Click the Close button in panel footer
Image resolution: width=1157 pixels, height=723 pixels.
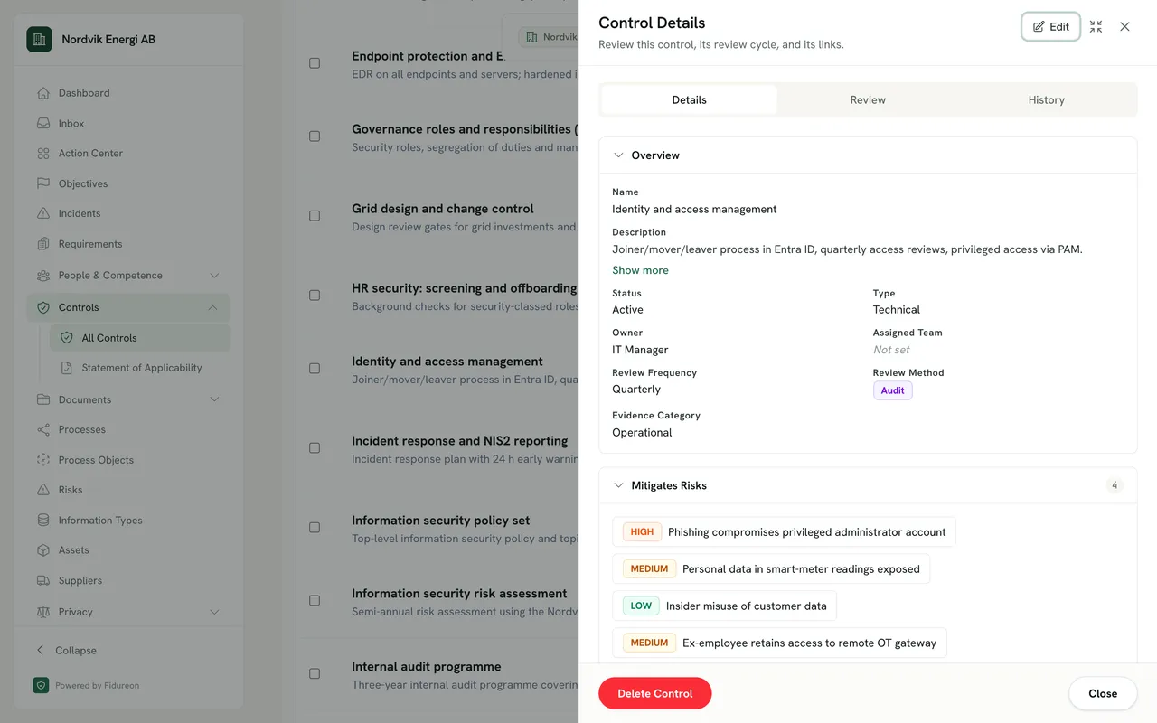tap(1103, 693)
